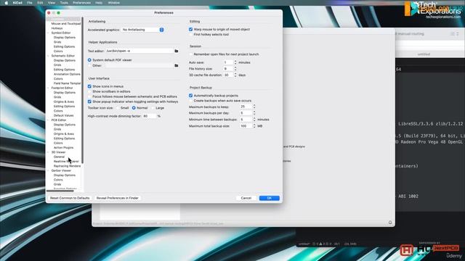Open Annotation Options under Schematic Editor
The image size is (465, 261).
67,74
